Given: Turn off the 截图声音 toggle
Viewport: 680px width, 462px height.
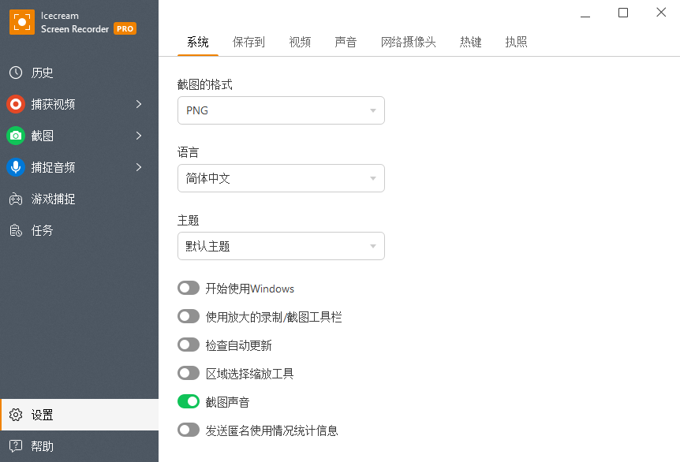Looking at the screenshot, I should 189,402.
